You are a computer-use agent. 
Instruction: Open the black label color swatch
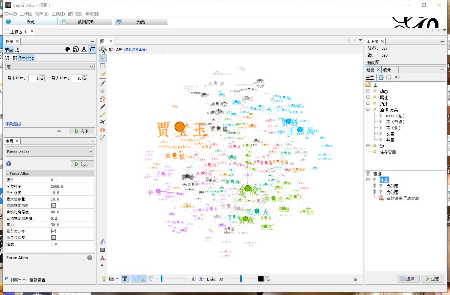(261, 279)
